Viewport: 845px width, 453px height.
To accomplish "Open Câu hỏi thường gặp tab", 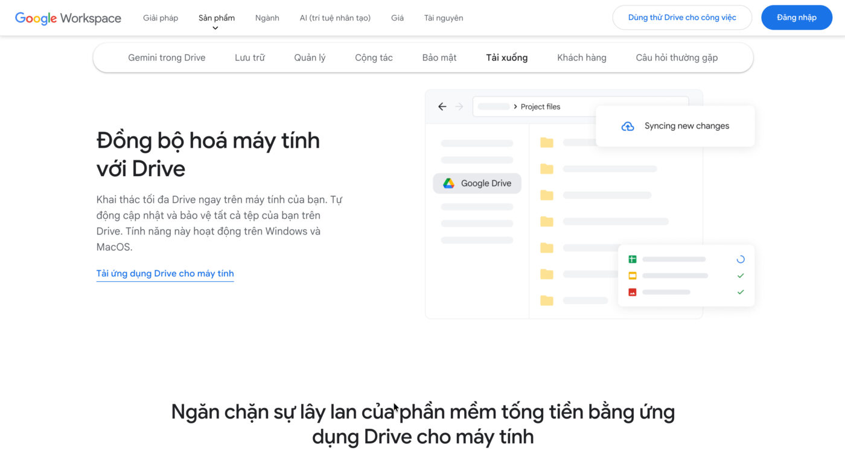I will (677, 58).
